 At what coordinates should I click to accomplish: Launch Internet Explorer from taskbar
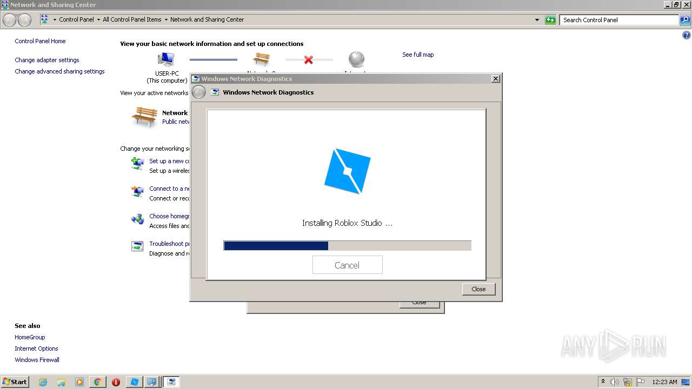point(43,382)
